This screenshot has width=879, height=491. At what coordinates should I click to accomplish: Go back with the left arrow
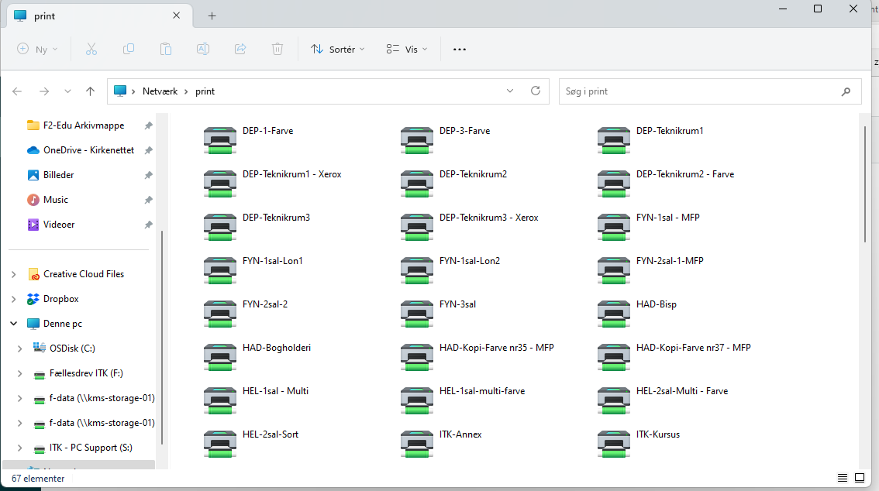click(17, 91)
